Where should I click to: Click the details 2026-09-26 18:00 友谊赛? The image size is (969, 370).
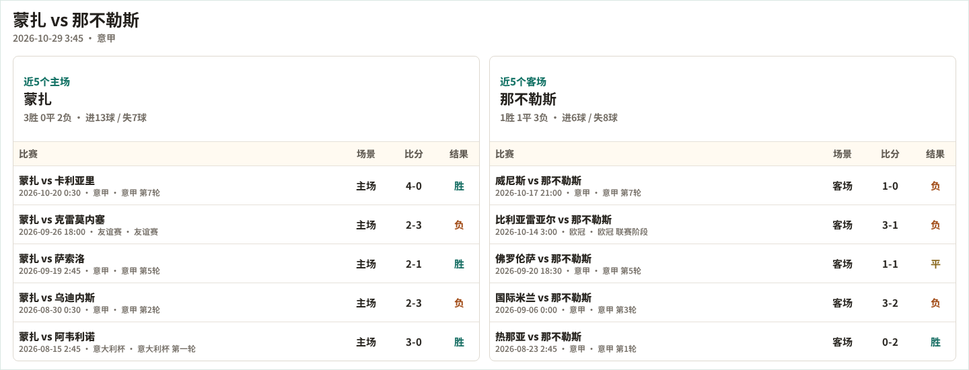(x=88, y=232)
